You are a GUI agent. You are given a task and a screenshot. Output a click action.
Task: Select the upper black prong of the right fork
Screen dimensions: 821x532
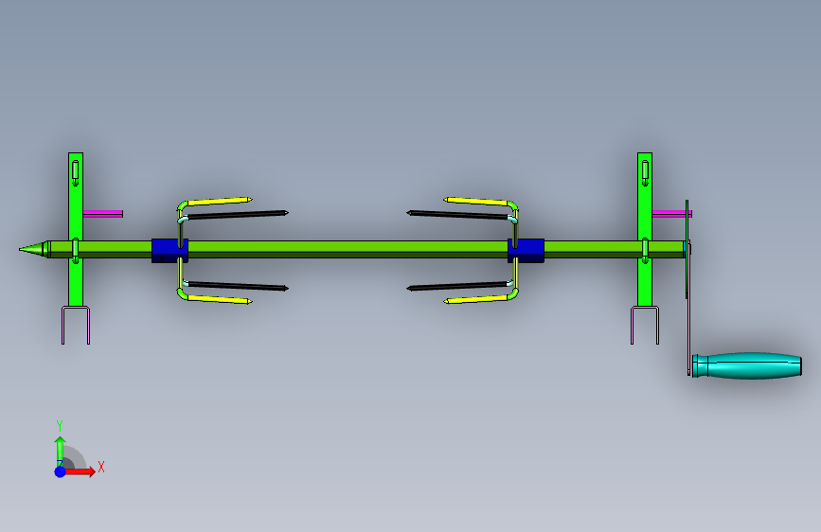tap(457, 215)
